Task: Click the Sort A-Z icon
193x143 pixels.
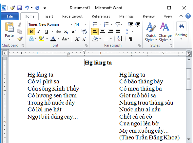Action: tap(120, 39)
